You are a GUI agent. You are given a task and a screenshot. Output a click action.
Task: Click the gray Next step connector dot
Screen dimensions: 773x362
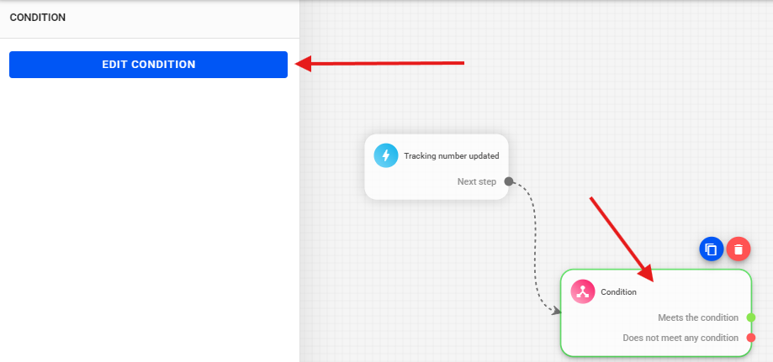(x=509, y=181)
